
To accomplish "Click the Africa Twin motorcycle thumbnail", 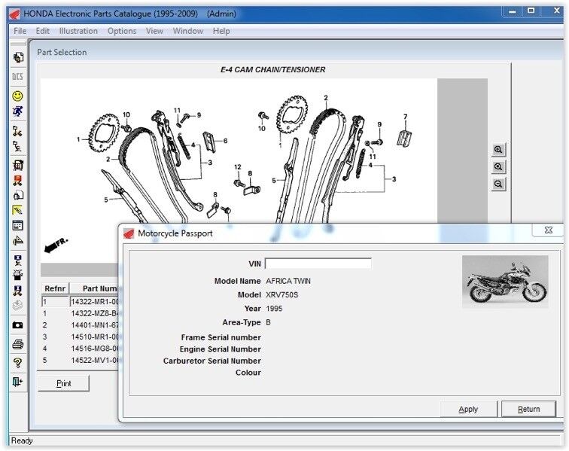I will coord(505,282).
